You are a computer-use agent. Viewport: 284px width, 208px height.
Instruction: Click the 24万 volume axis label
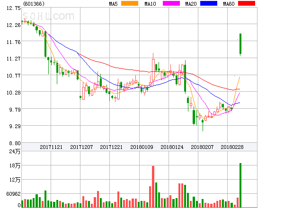[x=15, y=151]
